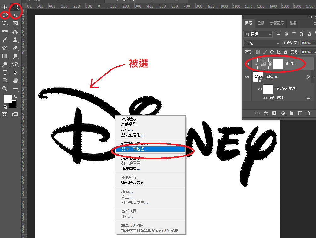The image size is (316, 238).
Task: Switch to the 路徑 tab
Action: click(293, 23)
